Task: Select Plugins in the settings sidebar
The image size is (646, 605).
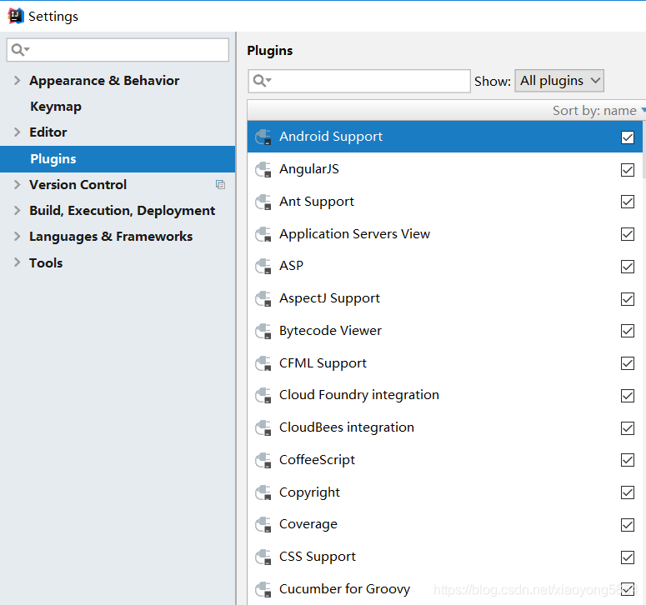Action: [53, 159]
